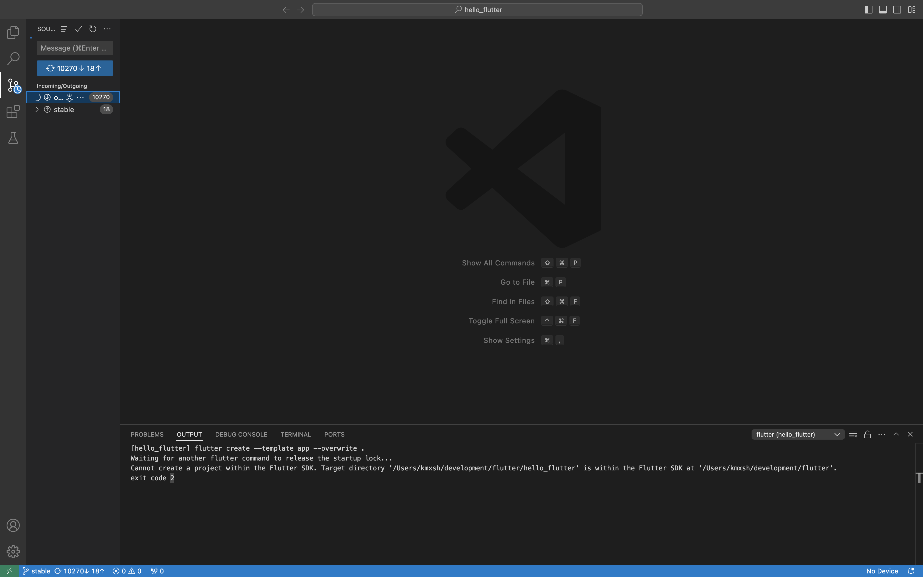Focus the commit Message input box
The image size is (923, 577).
[75, 48]
